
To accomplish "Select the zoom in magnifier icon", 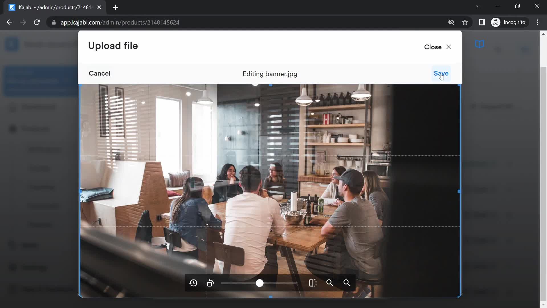I will tap(329, 283).
